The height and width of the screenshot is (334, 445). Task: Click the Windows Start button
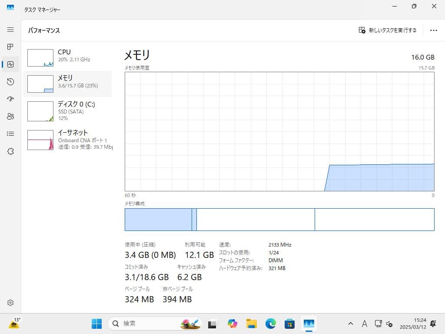[x=96, y=324]
